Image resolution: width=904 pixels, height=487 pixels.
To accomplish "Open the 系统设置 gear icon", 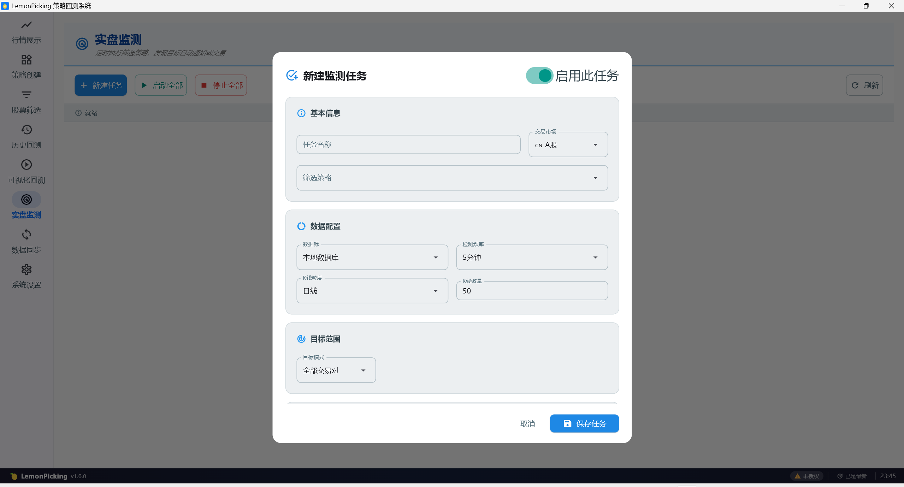I will click(26, 269).
